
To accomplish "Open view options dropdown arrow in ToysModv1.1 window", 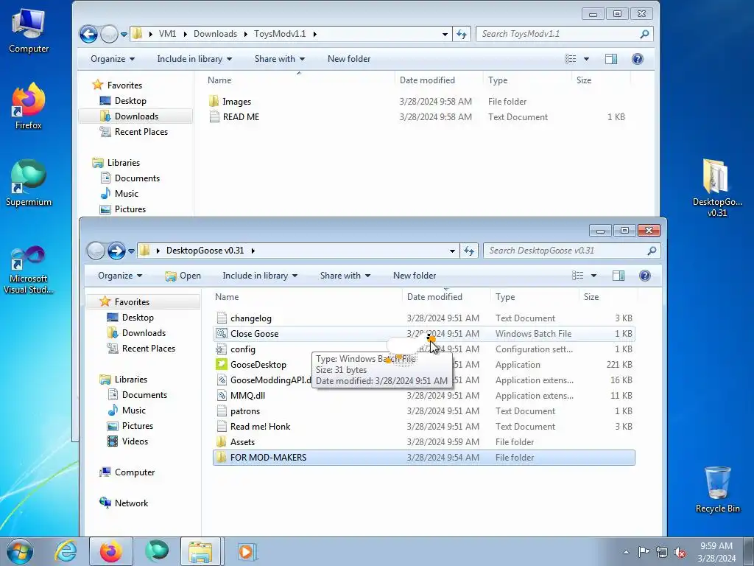I will click(586, 59).
